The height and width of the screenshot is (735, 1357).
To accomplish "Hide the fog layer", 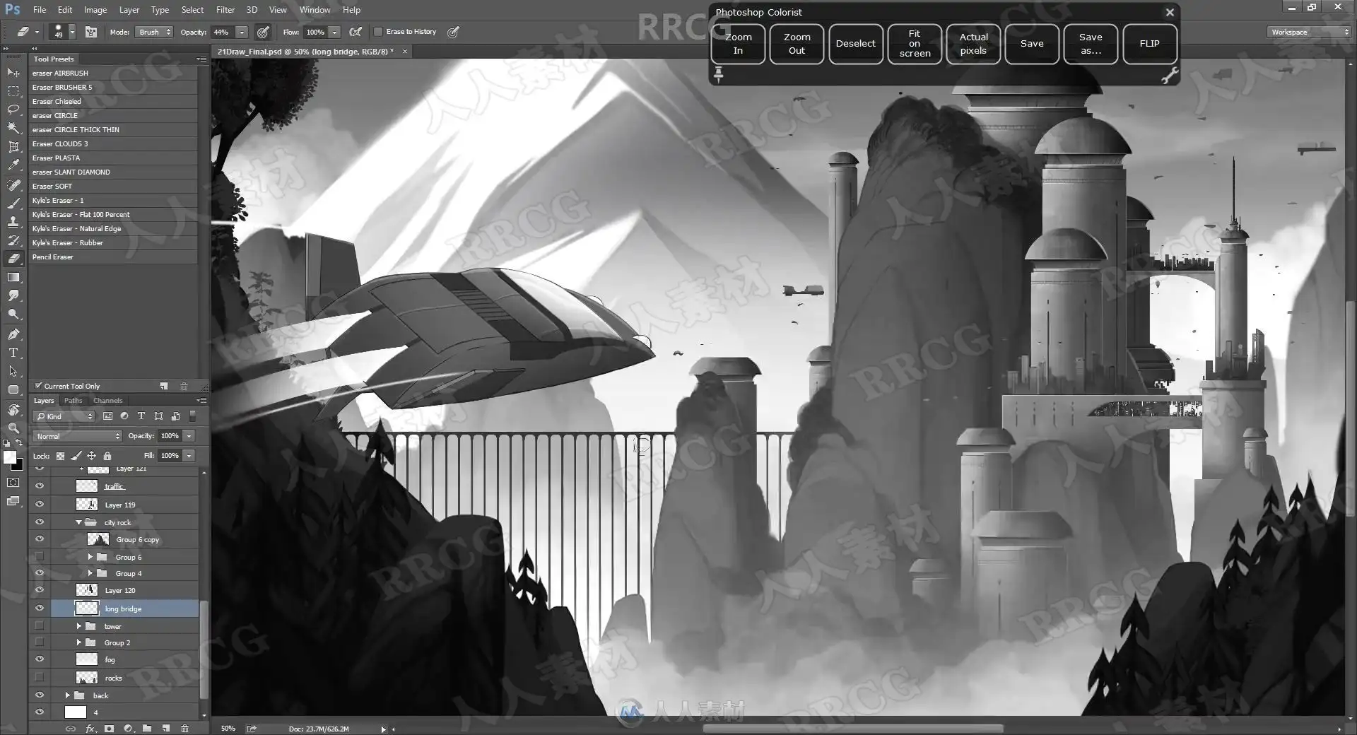I will tap(40, 659).
